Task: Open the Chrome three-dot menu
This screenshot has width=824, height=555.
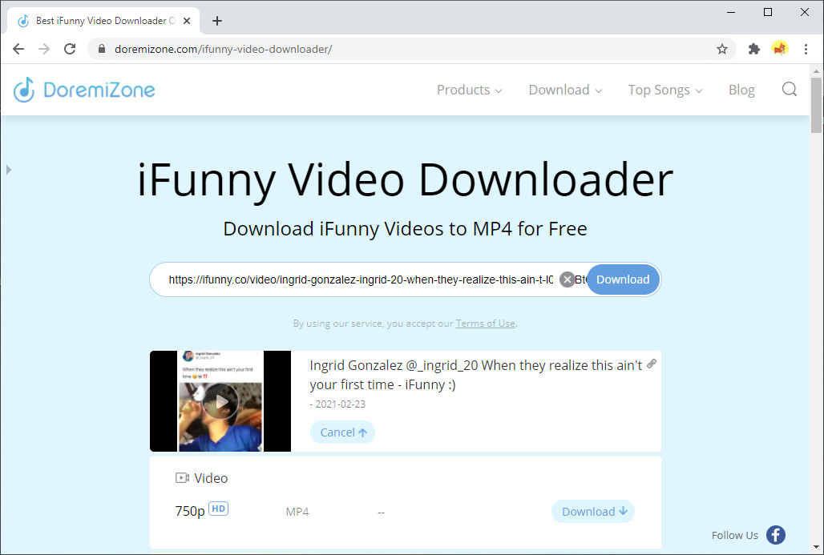Action: click(x=806, y=49)
